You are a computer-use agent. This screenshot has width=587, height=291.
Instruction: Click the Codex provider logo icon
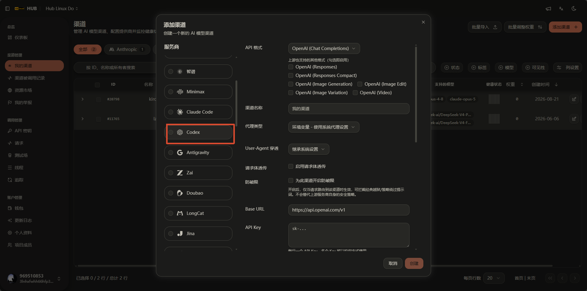pyautogui.click(x=180, y=132)
